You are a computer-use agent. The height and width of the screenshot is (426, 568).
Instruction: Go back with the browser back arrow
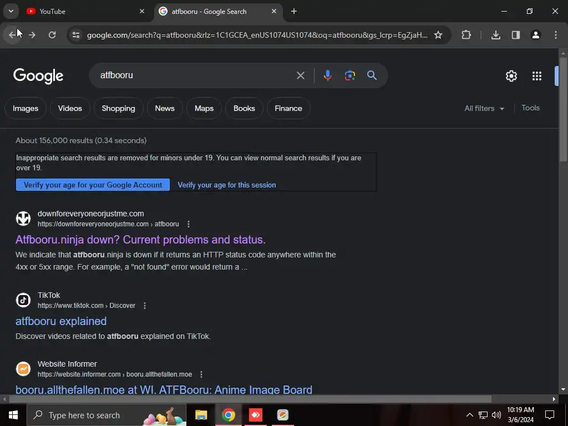pos(12,35)
